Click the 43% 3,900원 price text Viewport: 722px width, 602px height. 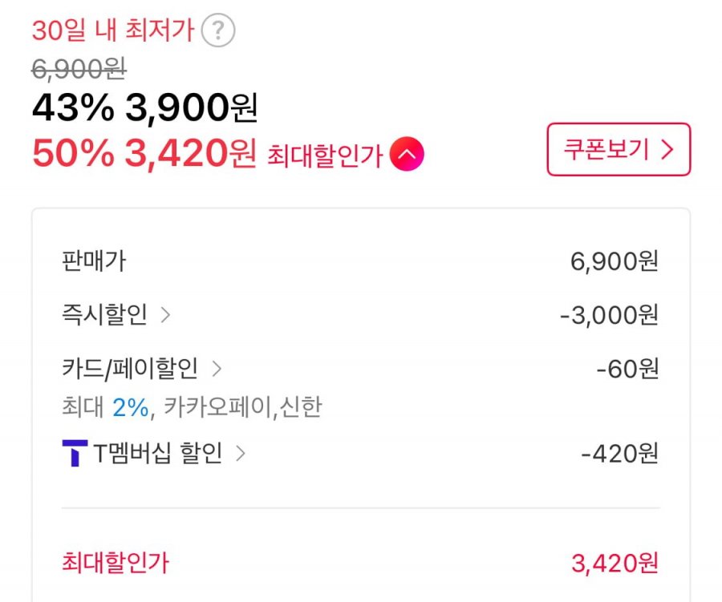pyautogui.click(x=144, y=107)
